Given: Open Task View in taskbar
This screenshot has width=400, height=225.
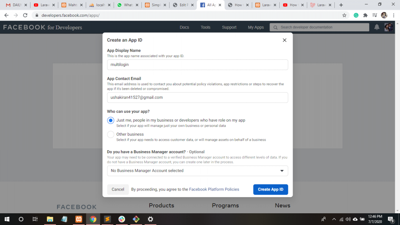Looking at the screenshot, I should coord(35,219).
